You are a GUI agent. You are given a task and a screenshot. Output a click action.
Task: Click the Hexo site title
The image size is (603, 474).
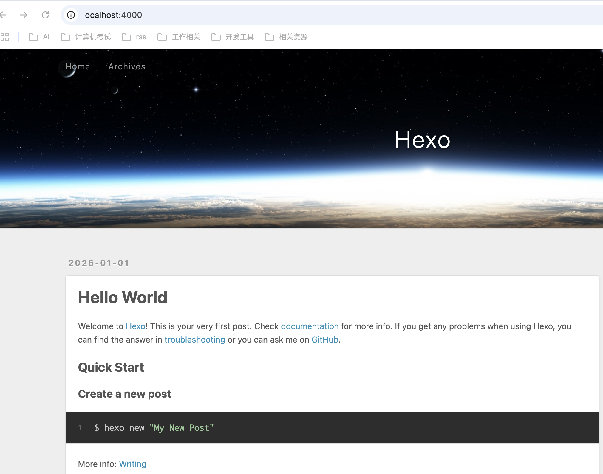[422, 140]
